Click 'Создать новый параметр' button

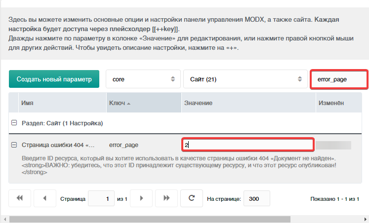click(54, 79)
